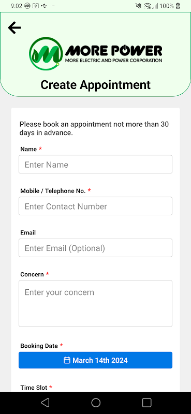This screenshot has width=191, height=414.
Task: Tap the Concern field label
Action: point(32,275)
